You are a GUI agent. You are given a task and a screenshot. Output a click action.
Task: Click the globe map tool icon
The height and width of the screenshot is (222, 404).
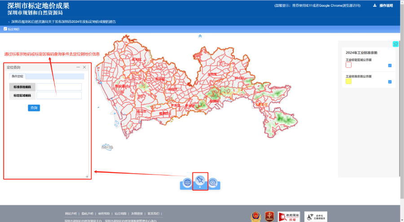188,183
